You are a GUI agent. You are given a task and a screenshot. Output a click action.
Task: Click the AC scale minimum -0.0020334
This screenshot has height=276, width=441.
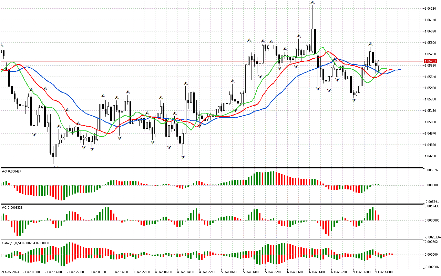coord(432,237)
